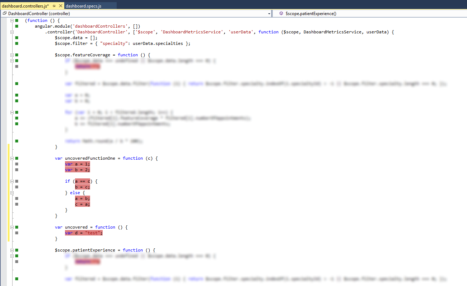
Task: Collapse the else block outline toggle
Action: pyautogui.click(x=12, y=193)
